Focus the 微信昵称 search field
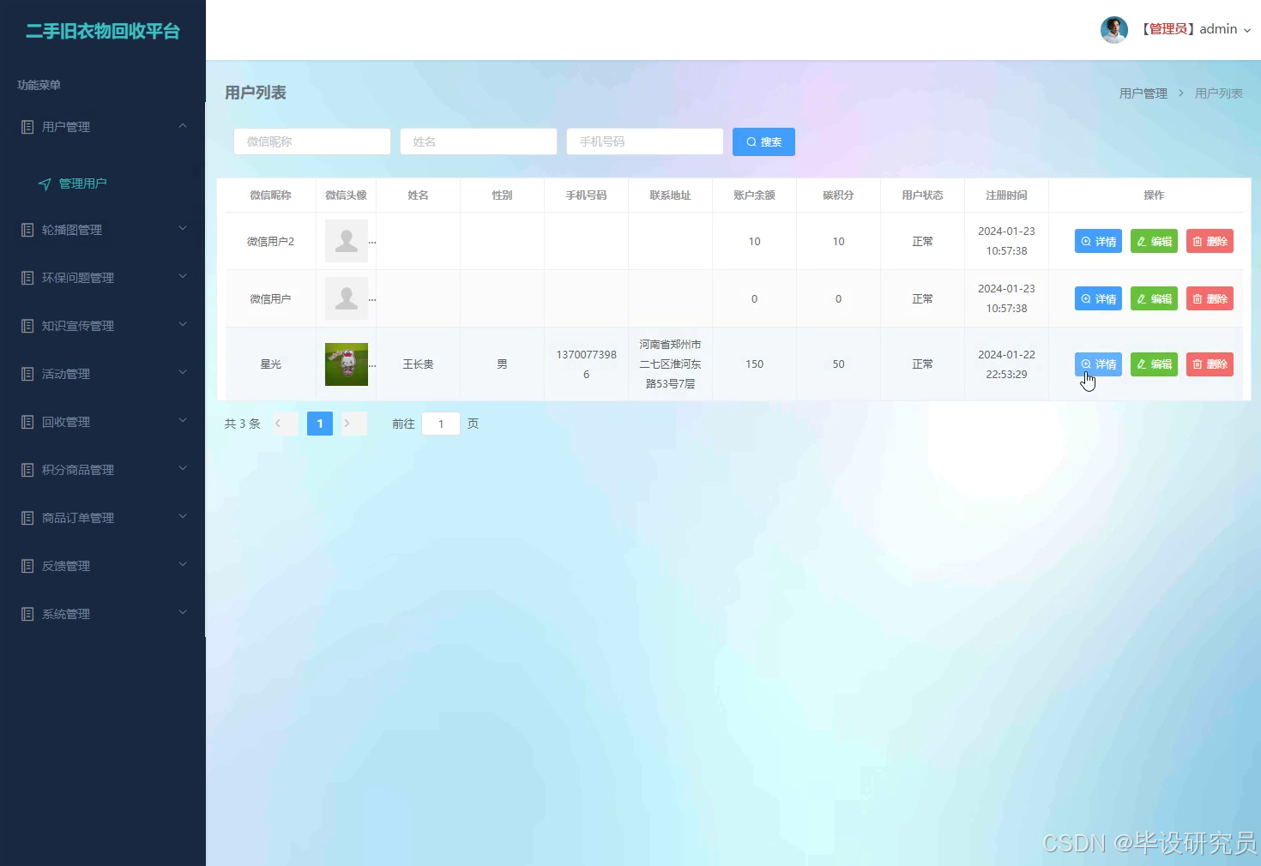 point(312,141)
